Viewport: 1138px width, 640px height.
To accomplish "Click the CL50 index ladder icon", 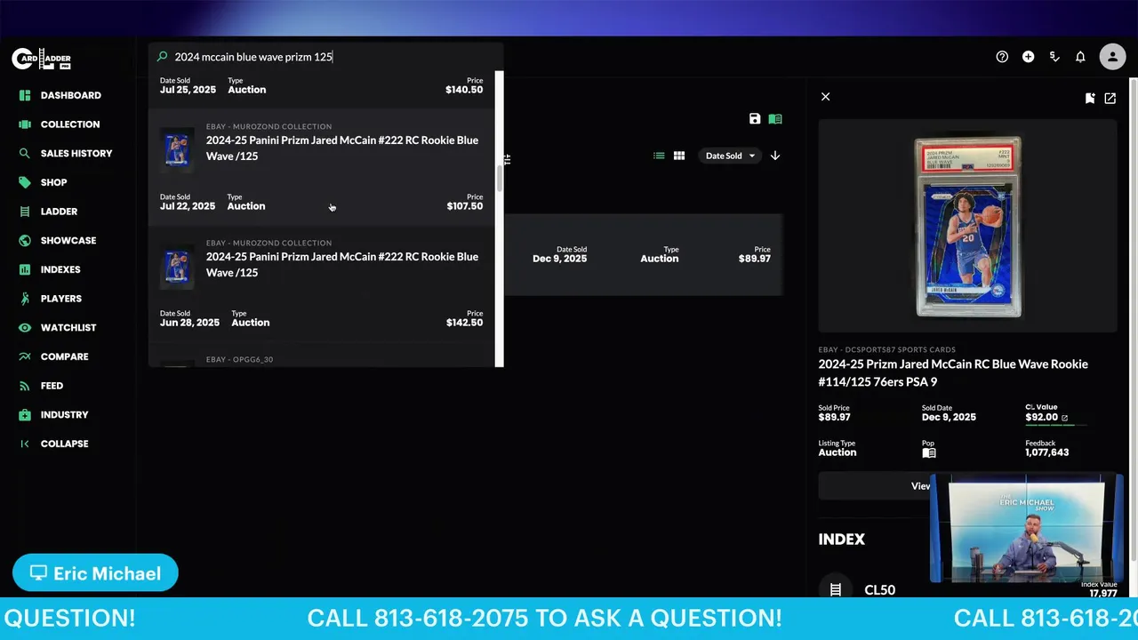I will [836, 589].
